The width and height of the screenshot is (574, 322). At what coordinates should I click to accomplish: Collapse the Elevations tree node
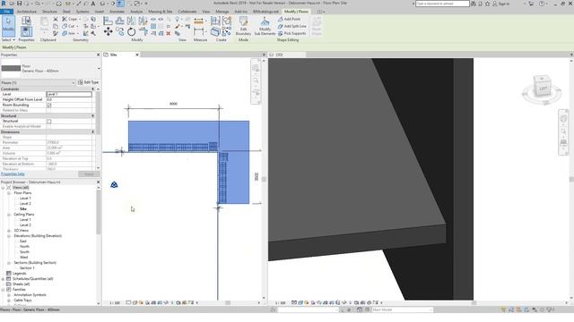point(9,236)
